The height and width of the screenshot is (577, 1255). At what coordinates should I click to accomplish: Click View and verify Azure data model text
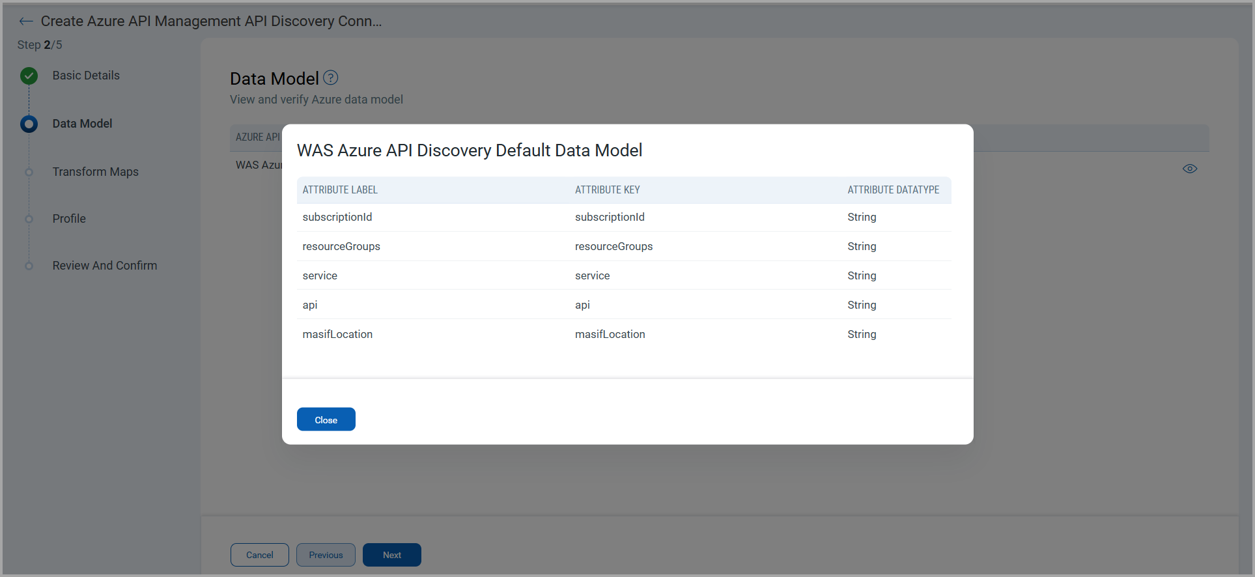click(317, 100)
